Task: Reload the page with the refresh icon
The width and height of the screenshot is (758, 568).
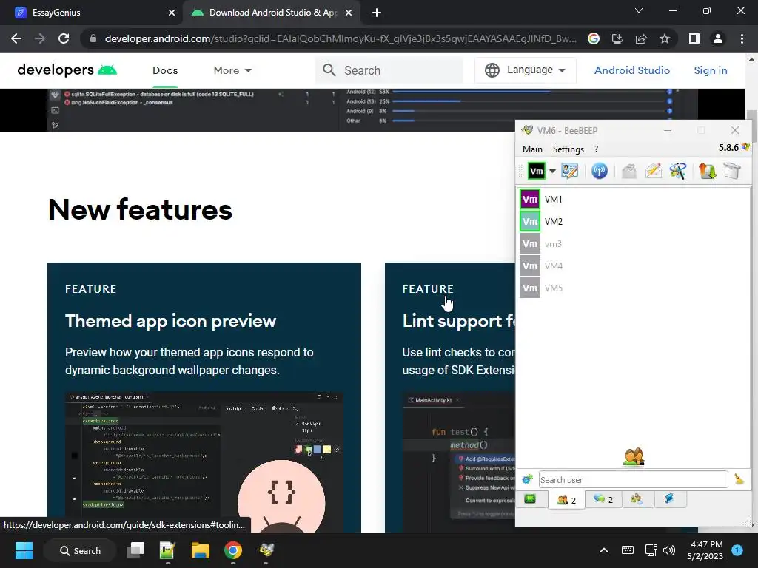Action: pyautogui.click(x=64, y=38)
